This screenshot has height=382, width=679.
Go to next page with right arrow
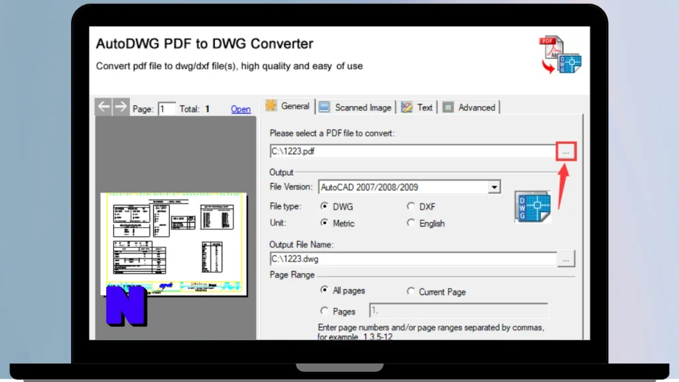click(x=121, y=107)
